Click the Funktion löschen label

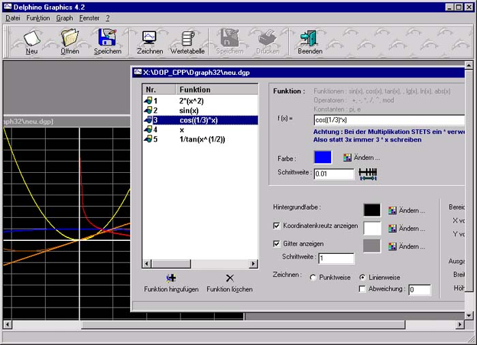click(x=230, y=289)
